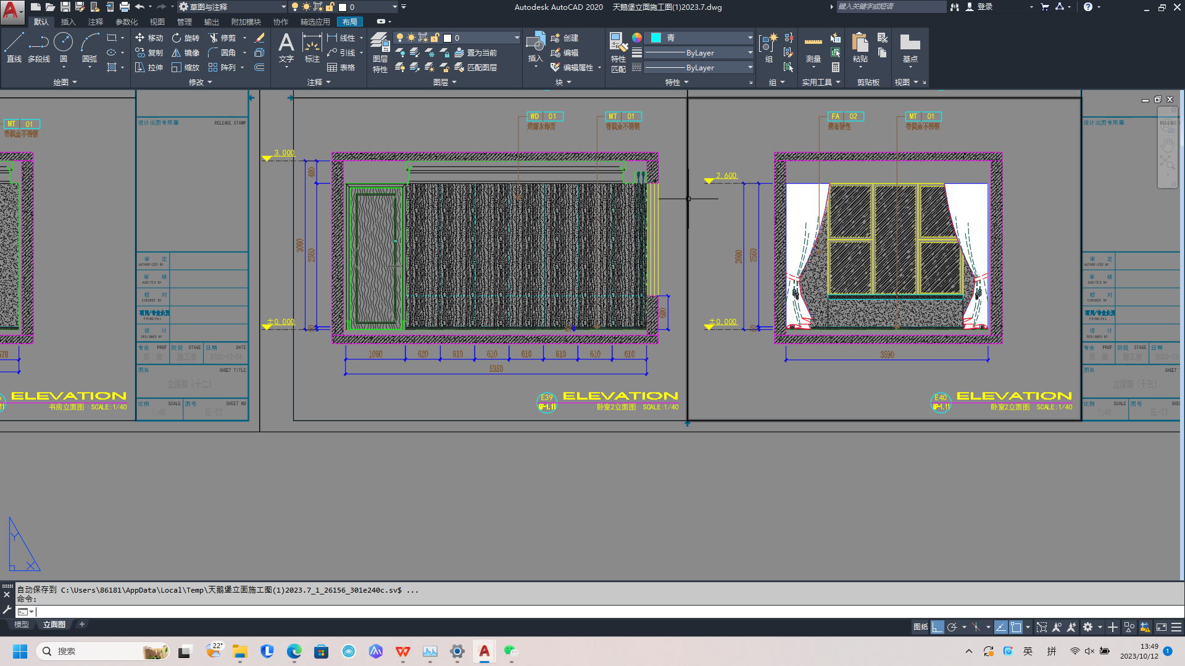Select the Circle (圆) tool
The image size is (1185, 666).
[64, 47]
